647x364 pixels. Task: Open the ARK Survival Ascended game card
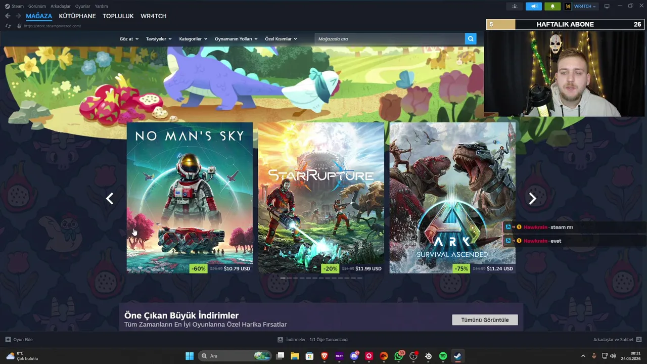point(452,198)
